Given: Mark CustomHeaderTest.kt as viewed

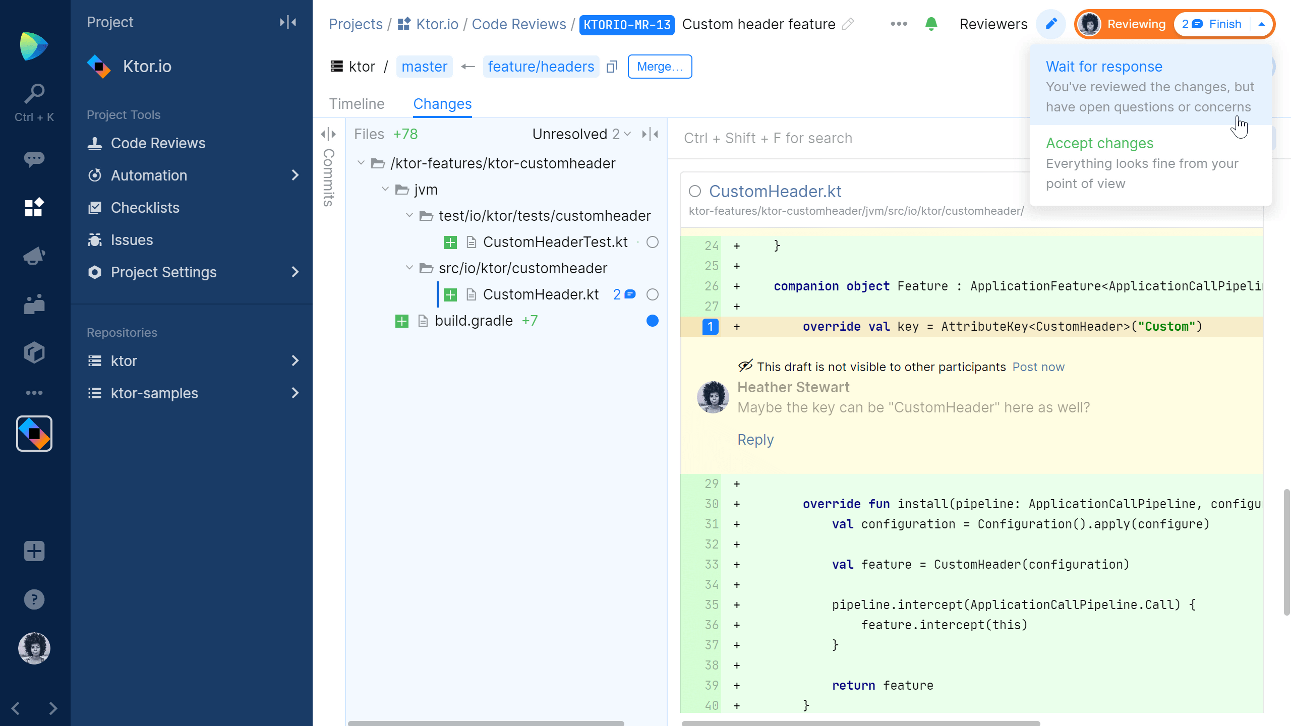Looking at the screenshot, I should click(653, 243).
